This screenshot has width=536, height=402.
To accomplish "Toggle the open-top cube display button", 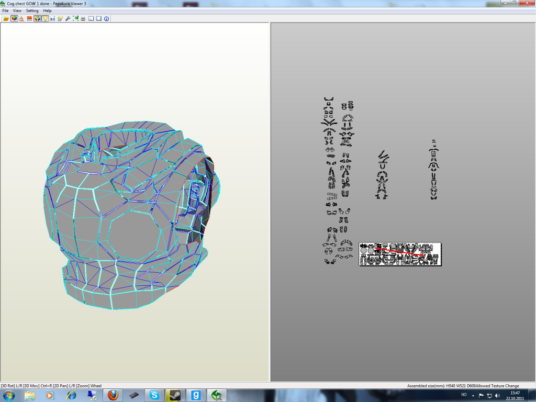I will [x=37, y=19].
